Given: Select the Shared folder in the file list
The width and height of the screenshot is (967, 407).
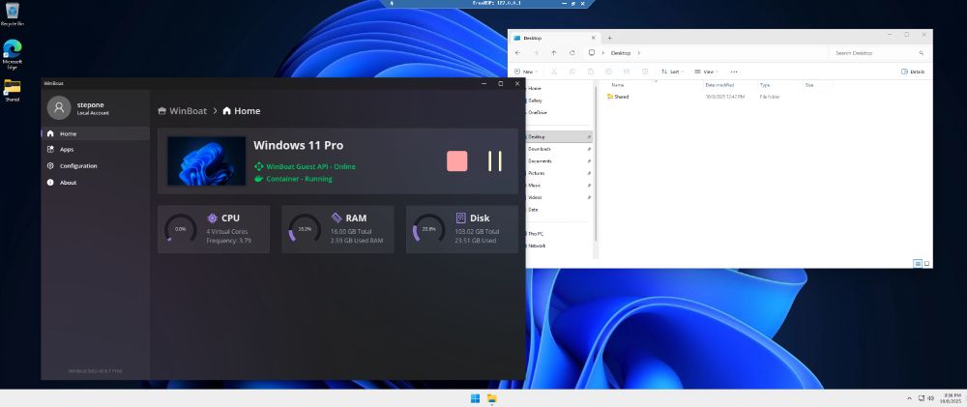Looking at the screenshot, I should point(618,97).
